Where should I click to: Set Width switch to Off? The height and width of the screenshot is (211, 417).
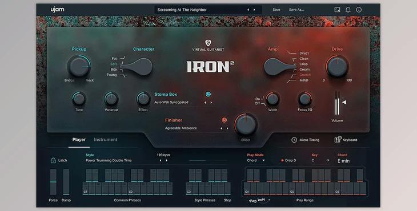(x=258, y=103)
